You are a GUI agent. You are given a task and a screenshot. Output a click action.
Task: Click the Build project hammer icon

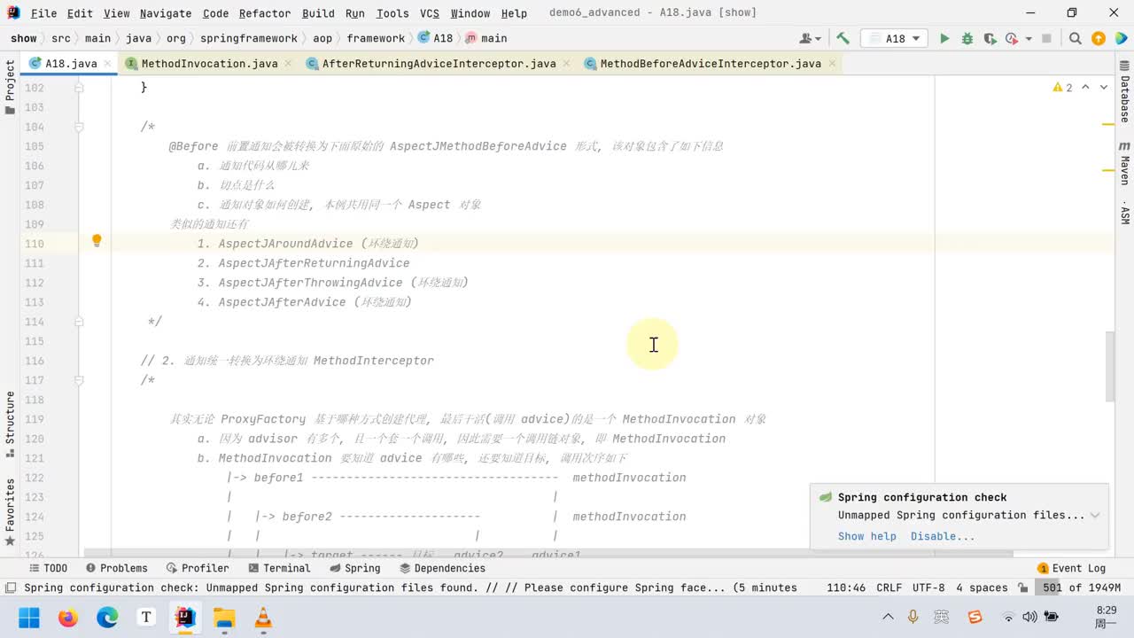click(x=843, y=38)
